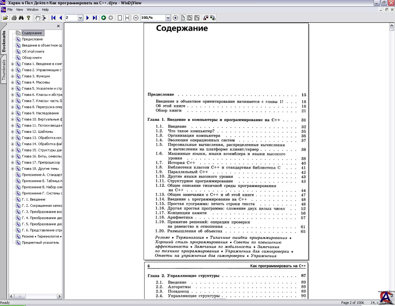Screen dimensions: 395x306
Task: Zoom out using the minus button
Action: point(136,18)
